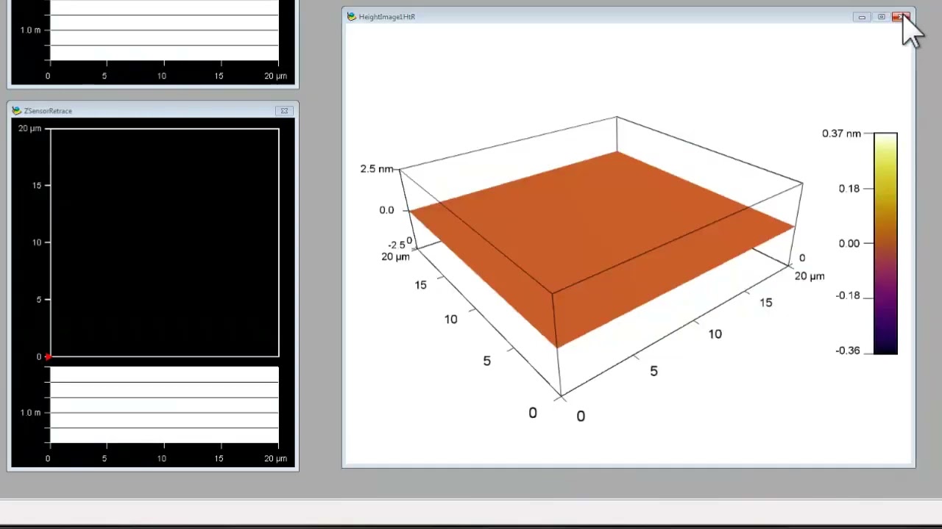Click the 2.5 nm Z-axis label

pos(377,169)
